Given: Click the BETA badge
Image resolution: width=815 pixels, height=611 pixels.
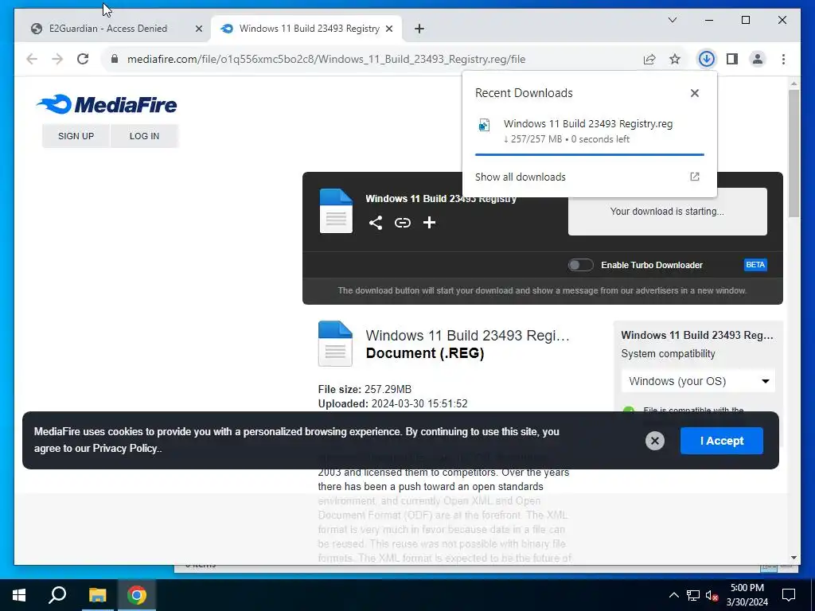Looking at the screenshot, I should coord(755,265).
